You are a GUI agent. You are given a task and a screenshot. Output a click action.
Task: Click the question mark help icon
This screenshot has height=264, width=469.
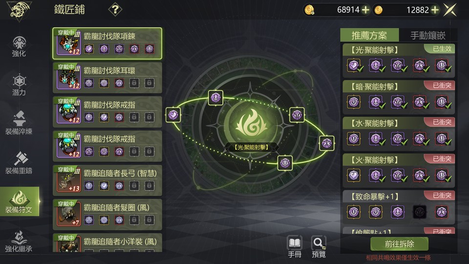115,10
